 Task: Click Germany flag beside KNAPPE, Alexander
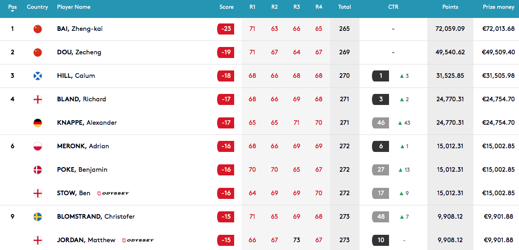(x=38, y=122)
